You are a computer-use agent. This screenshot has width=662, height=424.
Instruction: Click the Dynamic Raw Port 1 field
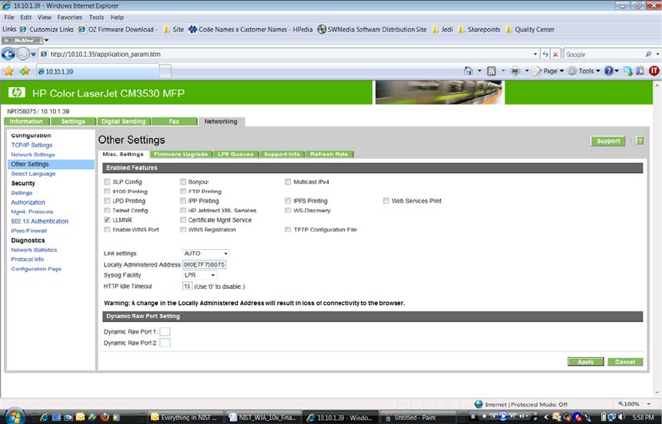pyautogui.click(x=165, y=331)
